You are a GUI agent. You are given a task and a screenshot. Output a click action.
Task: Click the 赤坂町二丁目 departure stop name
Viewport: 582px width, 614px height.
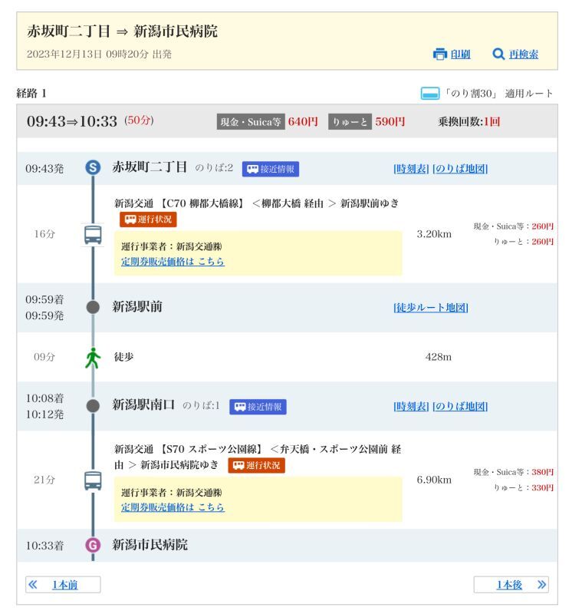tap(150, 167)
